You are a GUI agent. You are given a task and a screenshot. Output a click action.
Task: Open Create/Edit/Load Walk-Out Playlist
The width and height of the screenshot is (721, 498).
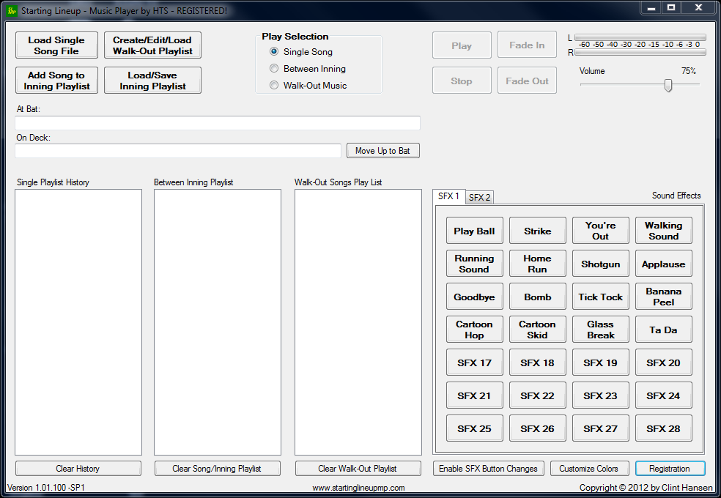tap(152, 45)
